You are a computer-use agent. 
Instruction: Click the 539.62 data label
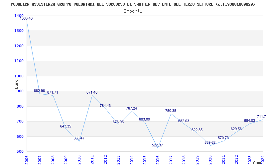click(x=210, y=142)
